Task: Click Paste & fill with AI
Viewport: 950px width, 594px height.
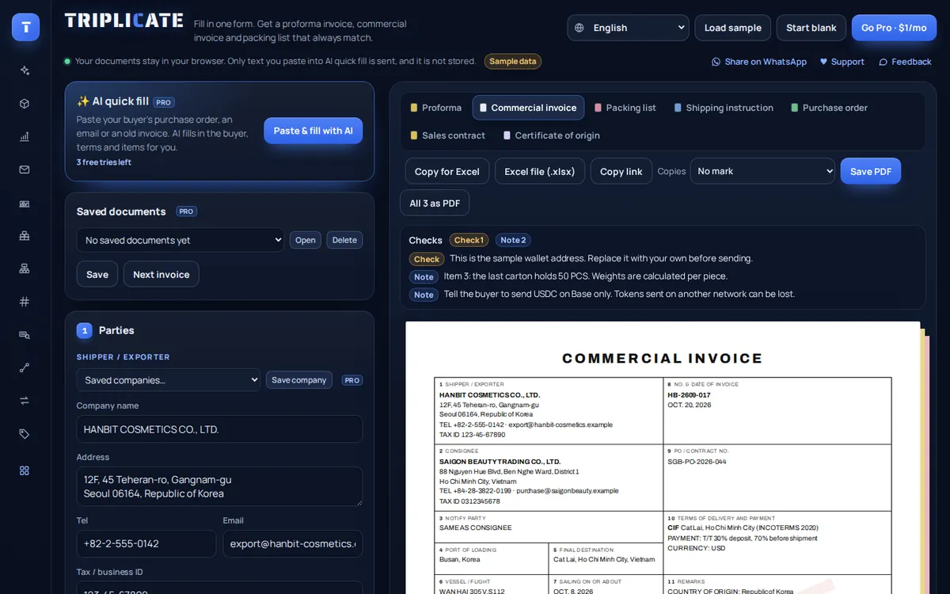Action: click(x=313, y=131)
